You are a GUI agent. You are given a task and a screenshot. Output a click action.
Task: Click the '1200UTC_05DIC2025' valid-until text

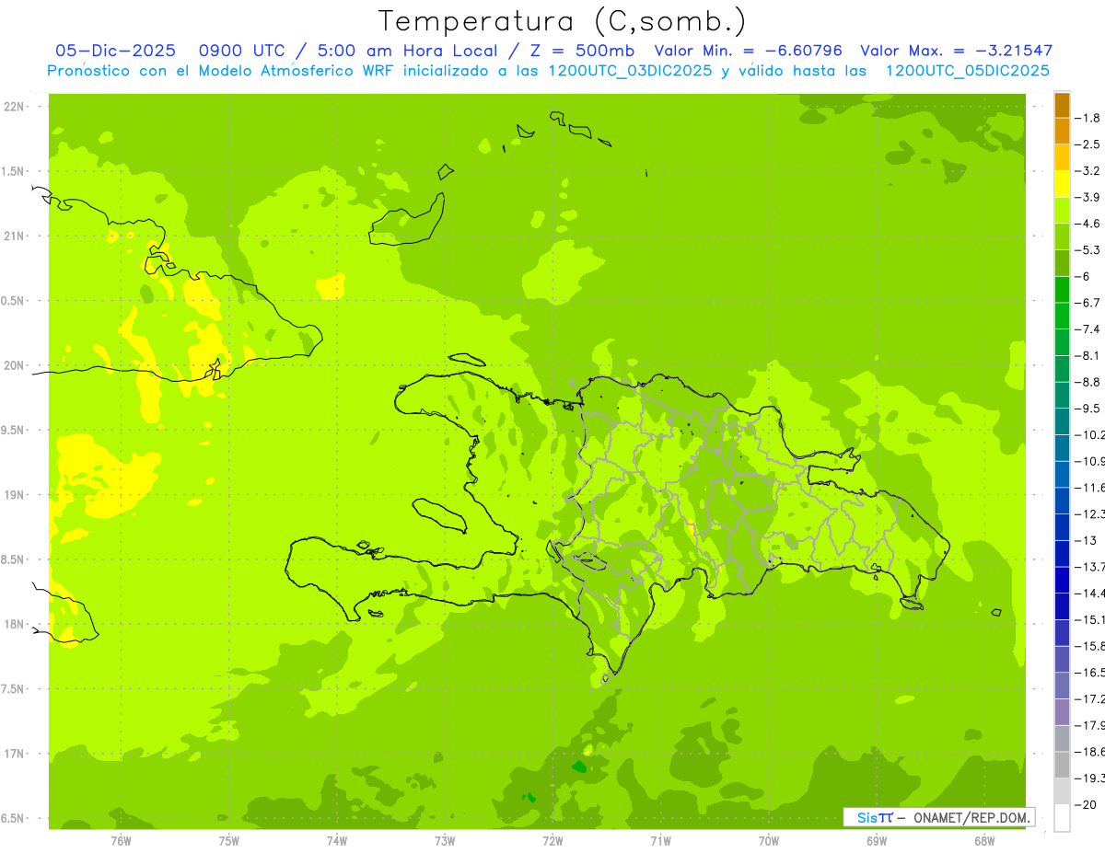(967, 71)
